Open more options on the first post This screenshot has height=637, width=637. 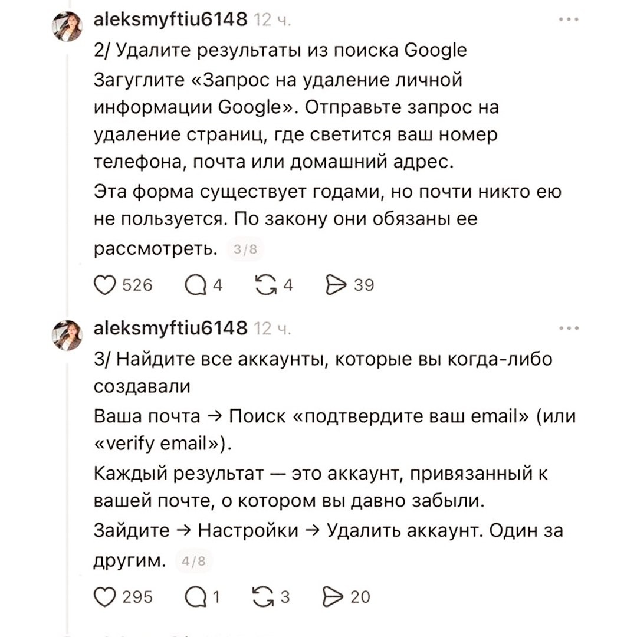569,19
